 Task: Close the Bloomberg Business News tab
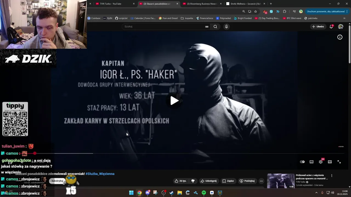[x=221, y=4]
